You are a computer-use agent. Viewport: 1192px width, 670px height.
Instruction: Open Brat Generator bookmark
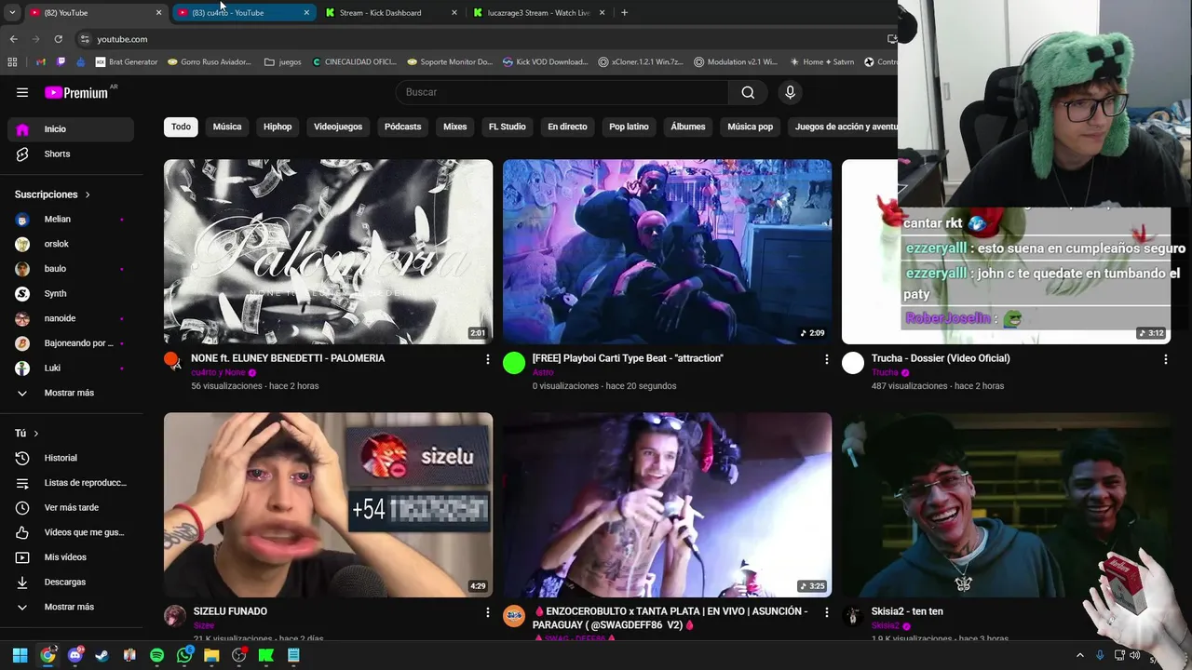point(127,62)
